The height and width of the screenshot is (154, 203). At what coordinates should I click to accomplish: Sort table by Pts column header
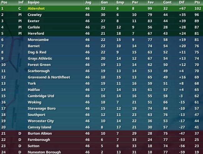[197, 2]
